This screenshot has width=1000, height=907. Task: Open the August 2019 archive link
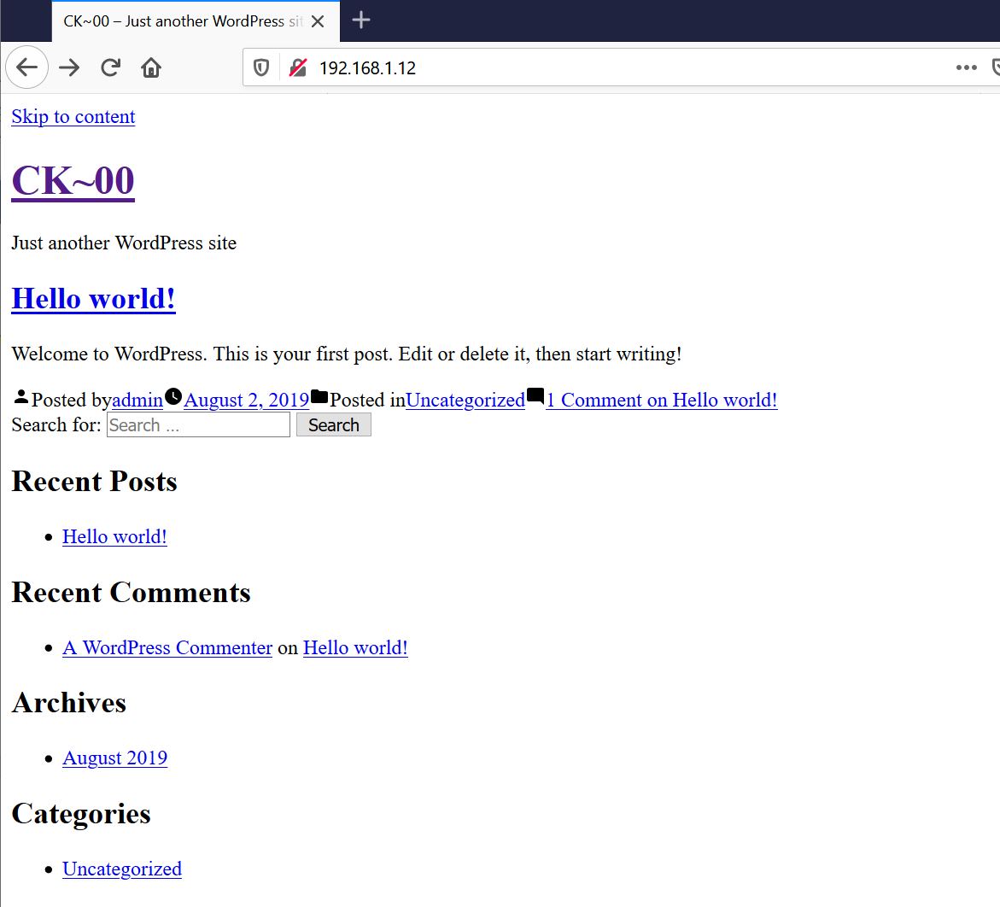[x=115, y=758]
